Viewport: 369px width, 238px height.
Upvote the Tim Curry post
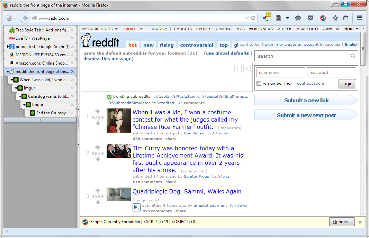click(98, 147)
